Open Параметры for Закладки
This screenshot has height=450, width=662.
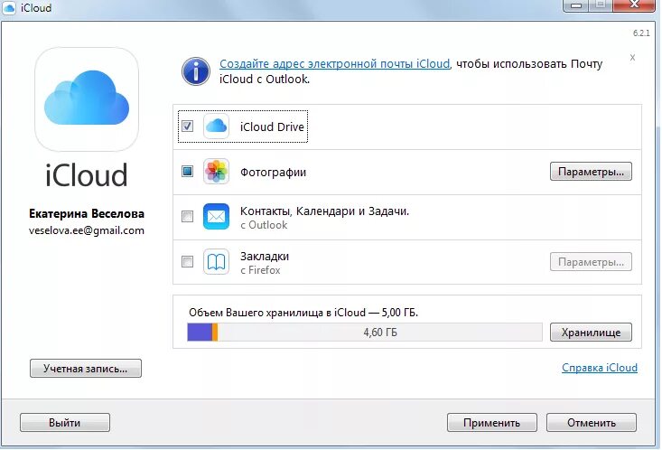pyautogui.click(x=591, y=262)
